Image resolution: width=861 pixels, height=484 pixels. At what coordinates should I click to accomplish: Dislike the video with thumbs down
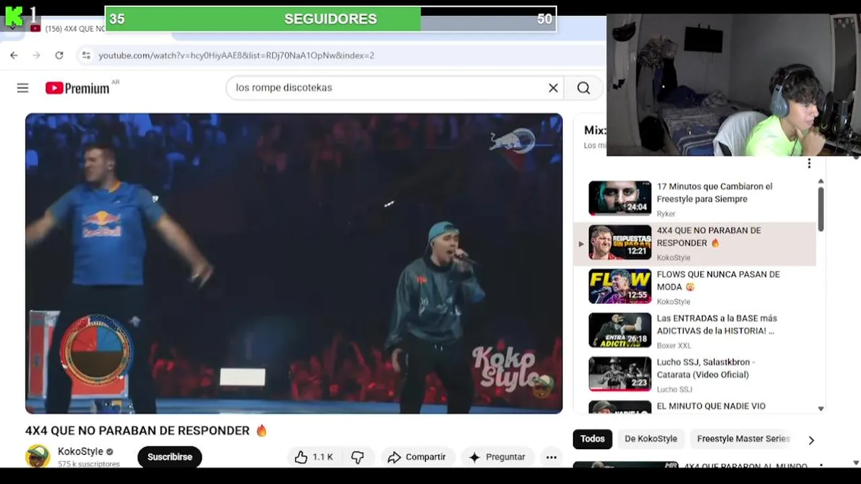click(x=357, y=457)
